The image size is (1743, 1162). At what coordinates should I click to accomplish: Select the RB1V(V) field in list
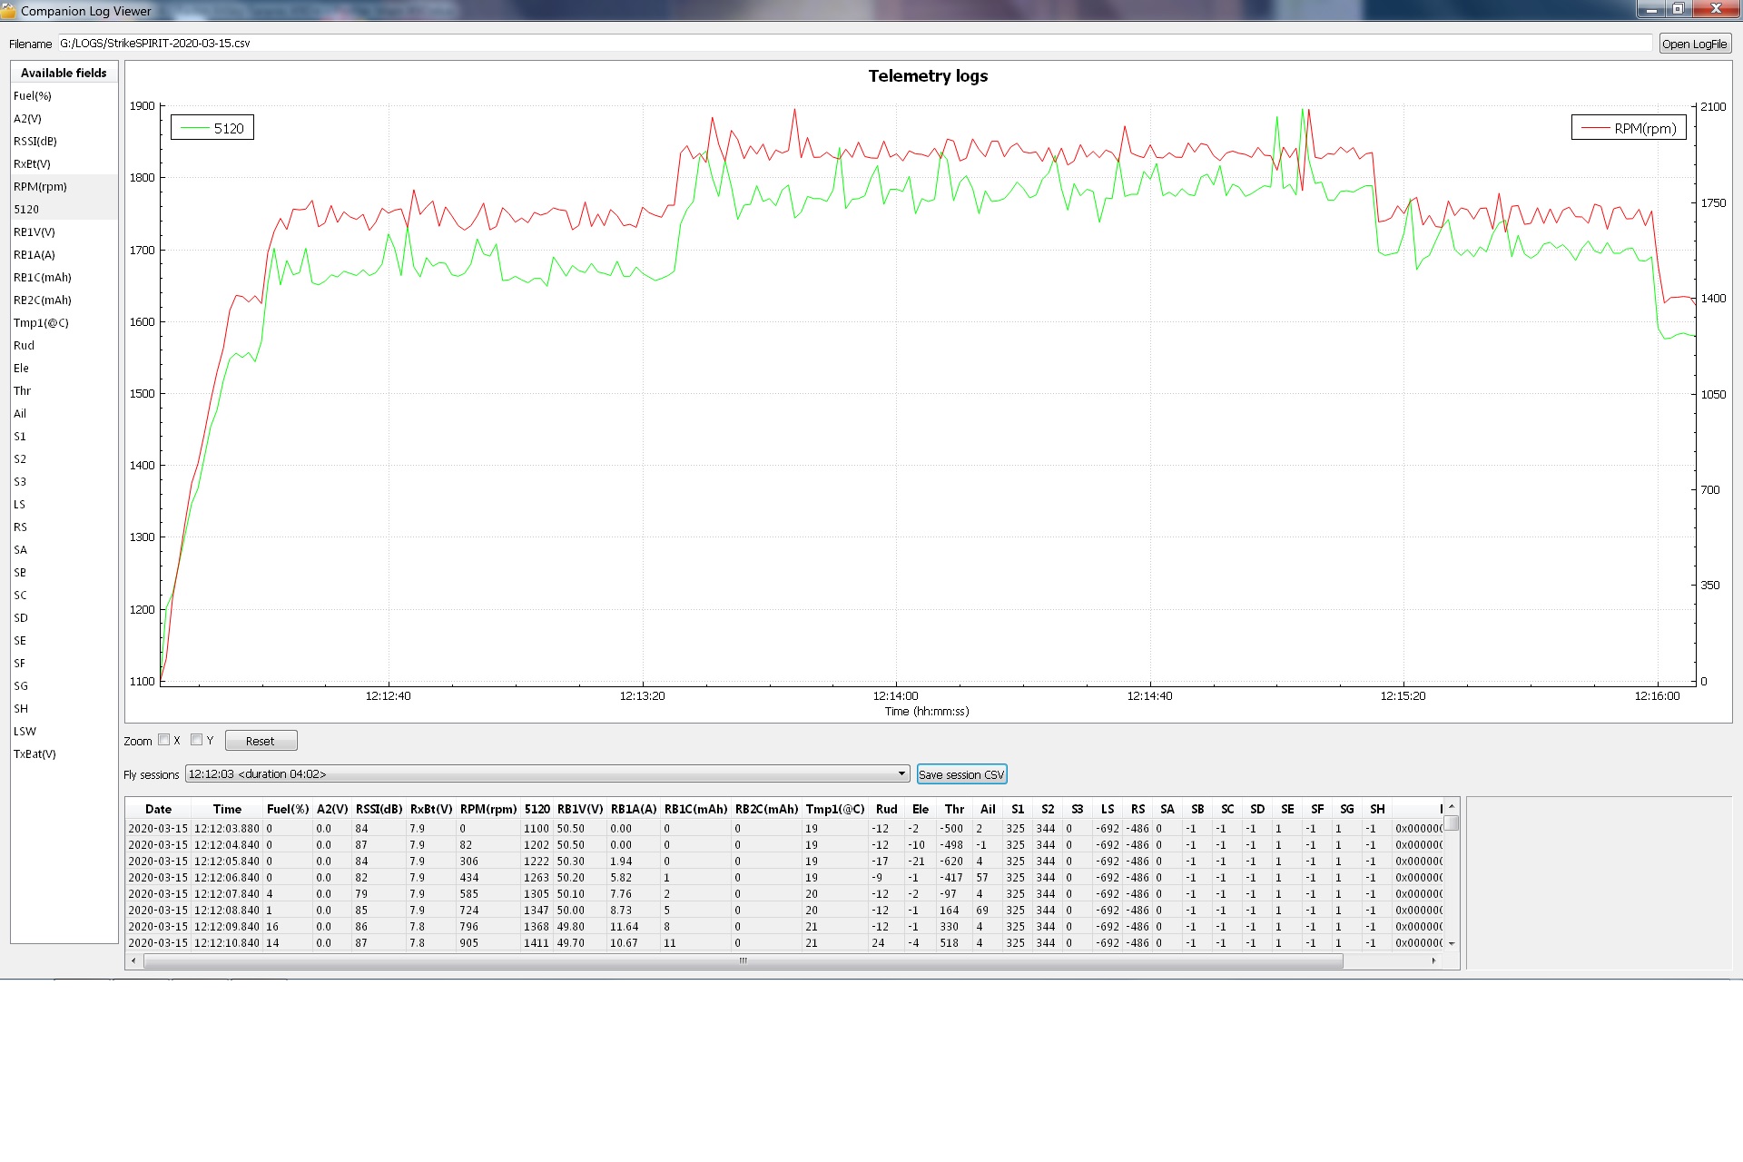coord(34,232)
